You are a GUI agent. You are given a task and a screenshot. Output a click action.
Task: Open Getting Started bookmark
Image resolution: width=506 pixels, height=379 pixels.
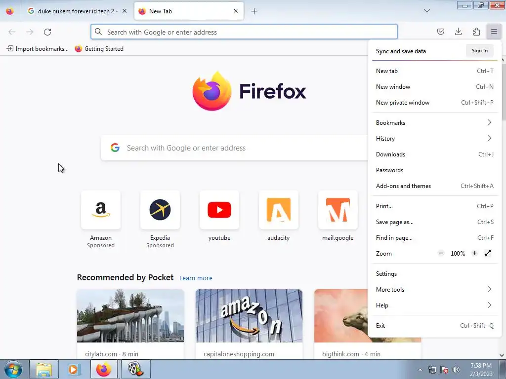99,49
